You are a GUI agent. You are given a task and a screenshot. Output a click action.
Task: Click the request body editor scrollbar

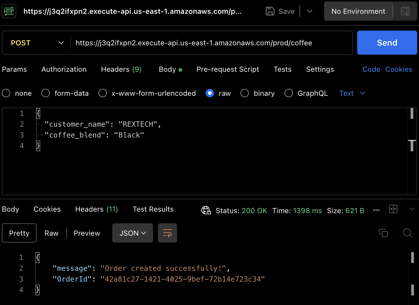(x=412, y=151)
